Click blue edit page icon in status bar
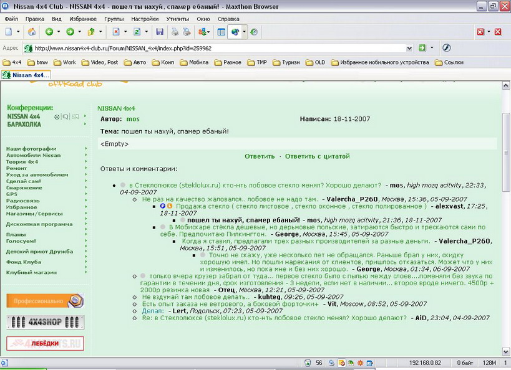Image resolution: width=511 pixels, height=370 pixels. (x=369, y=363)
